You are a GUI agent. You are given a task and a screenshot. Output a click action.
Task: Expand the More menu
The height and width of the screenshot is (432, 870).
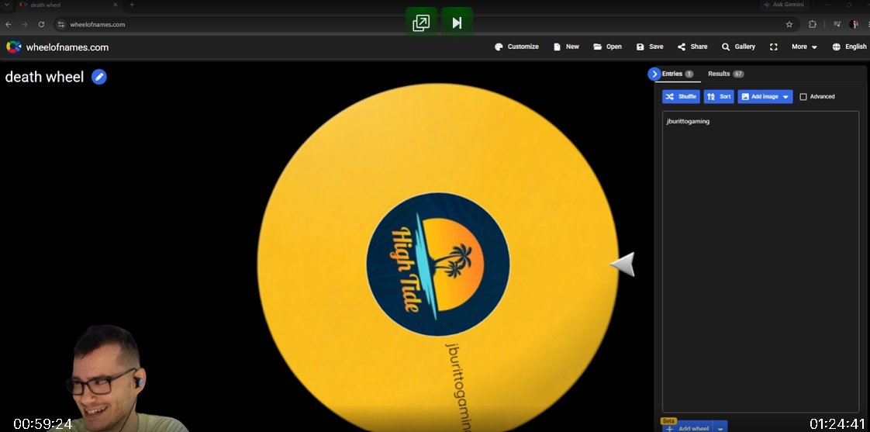804,47
